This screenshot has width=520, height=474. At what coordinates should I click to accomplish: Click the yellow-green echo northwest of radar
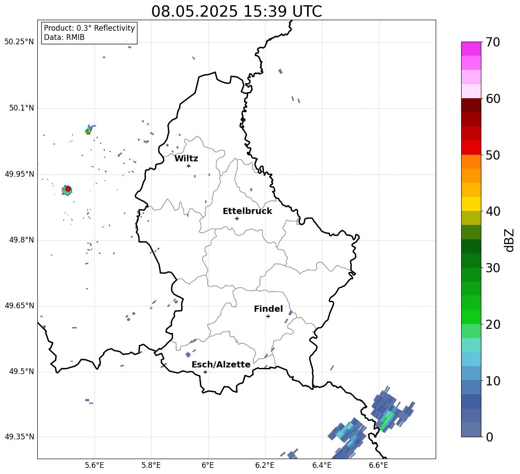coord(88,131)
